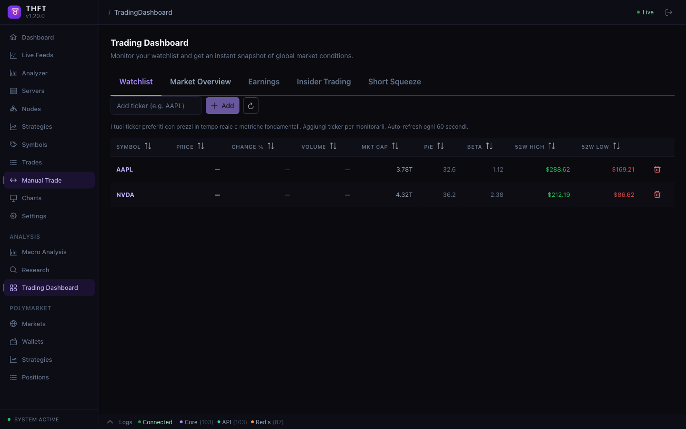Toggle the 52W HIGH sort order
This screenshot has height=429, width=686.
coord(552,146)
